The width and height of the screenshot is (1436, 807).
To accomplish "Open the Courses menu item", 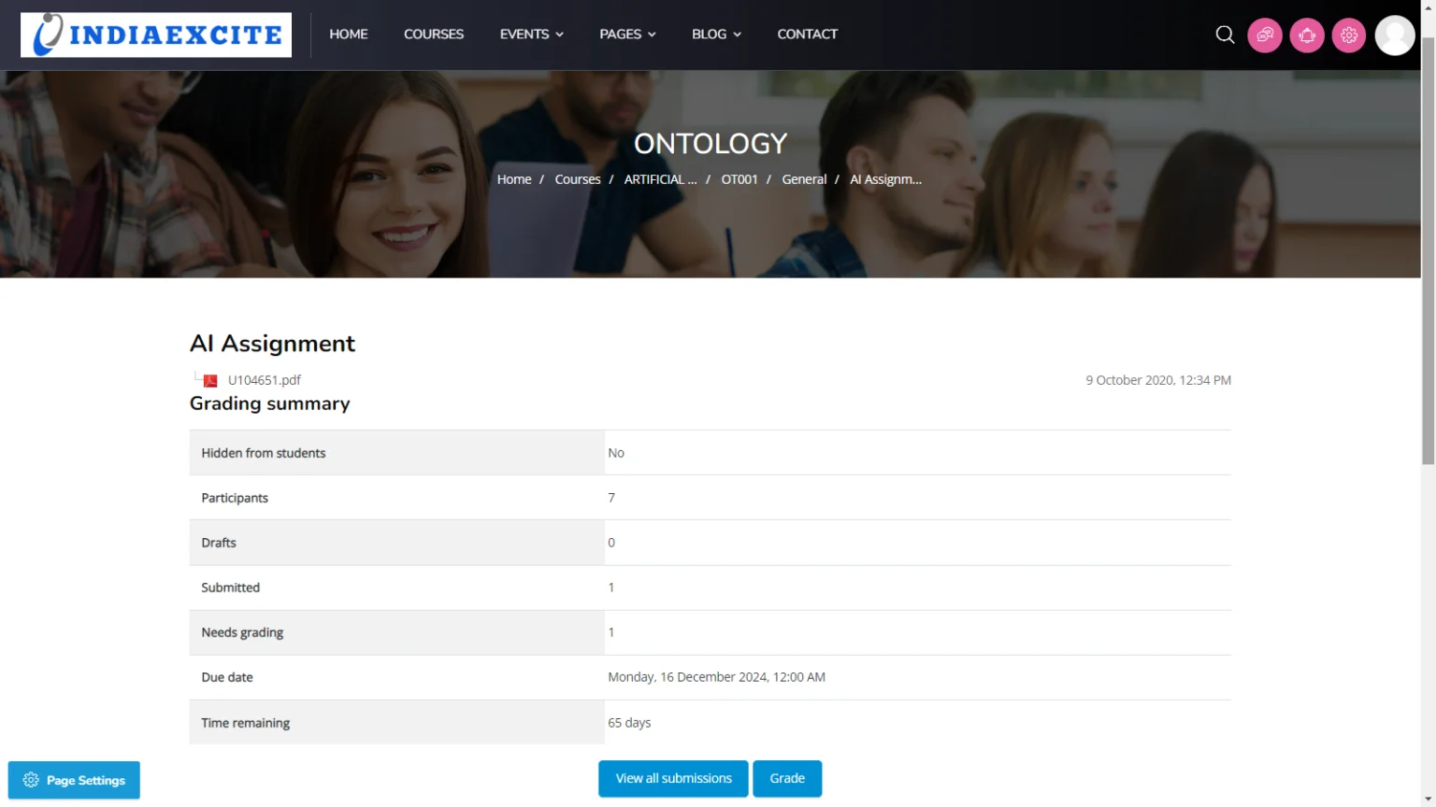I will click(434, 35).
